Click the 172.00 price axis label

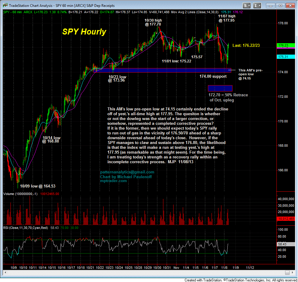[x=283, y=97]
